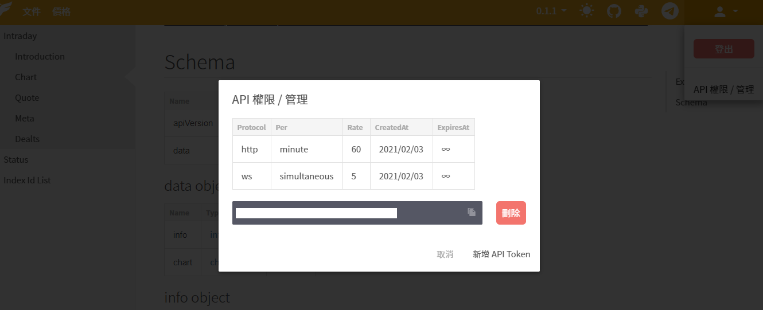Go to Introduction in sidebar
The height and width of the screenshot is (310, 763).
[40, 56]
